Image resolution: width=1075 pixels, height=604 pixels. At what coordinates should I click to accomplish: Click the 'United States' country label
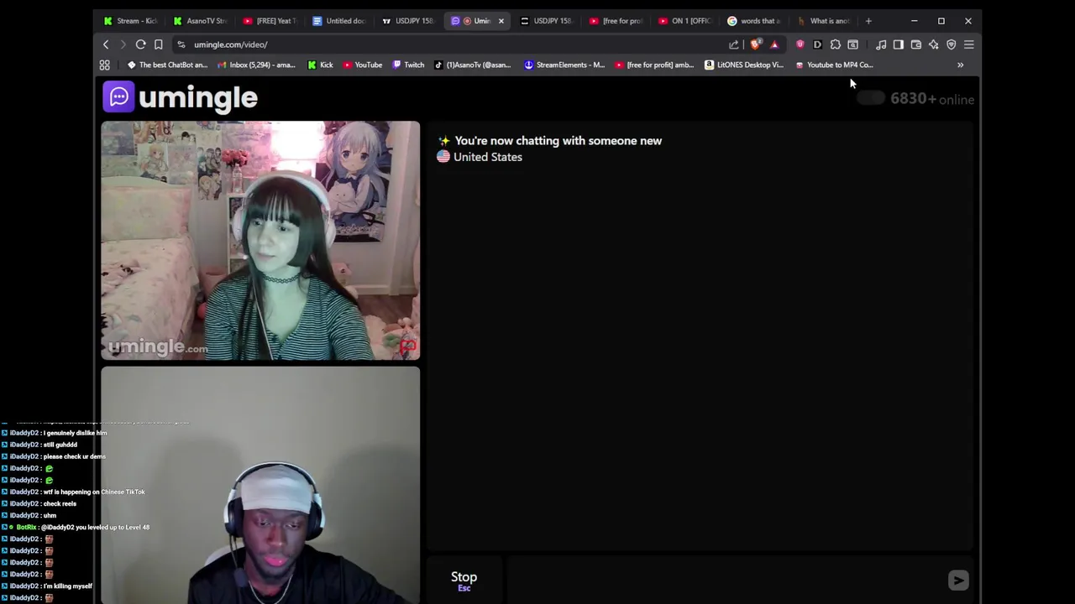point(488,157)
